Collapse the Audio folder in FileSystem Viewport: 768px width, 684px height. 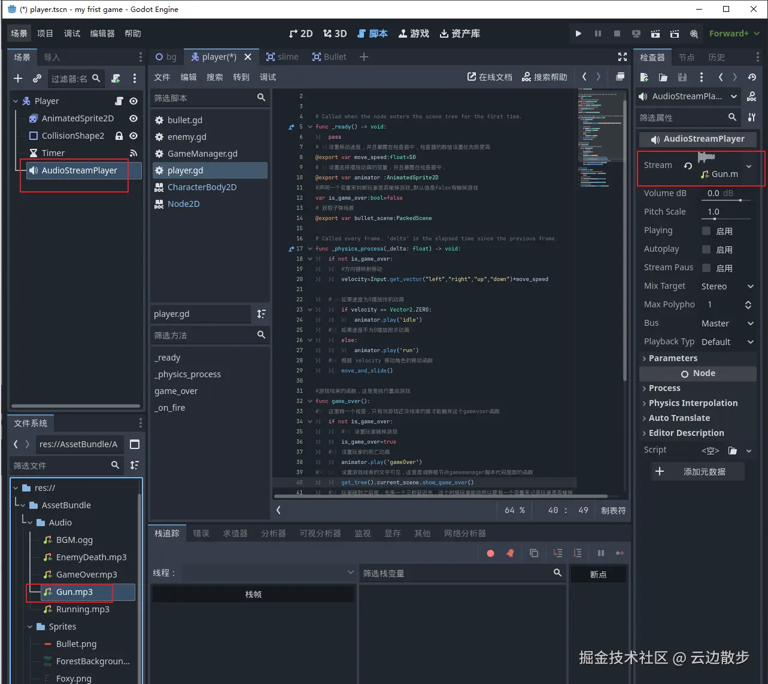pos(30,523)
